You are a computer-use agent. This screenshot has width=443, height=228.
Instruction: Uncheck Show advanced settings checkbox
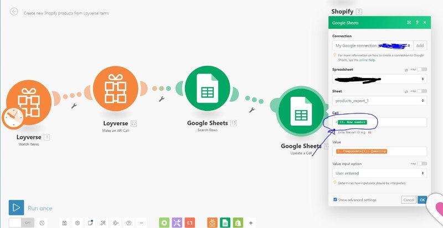pos(336,199)
